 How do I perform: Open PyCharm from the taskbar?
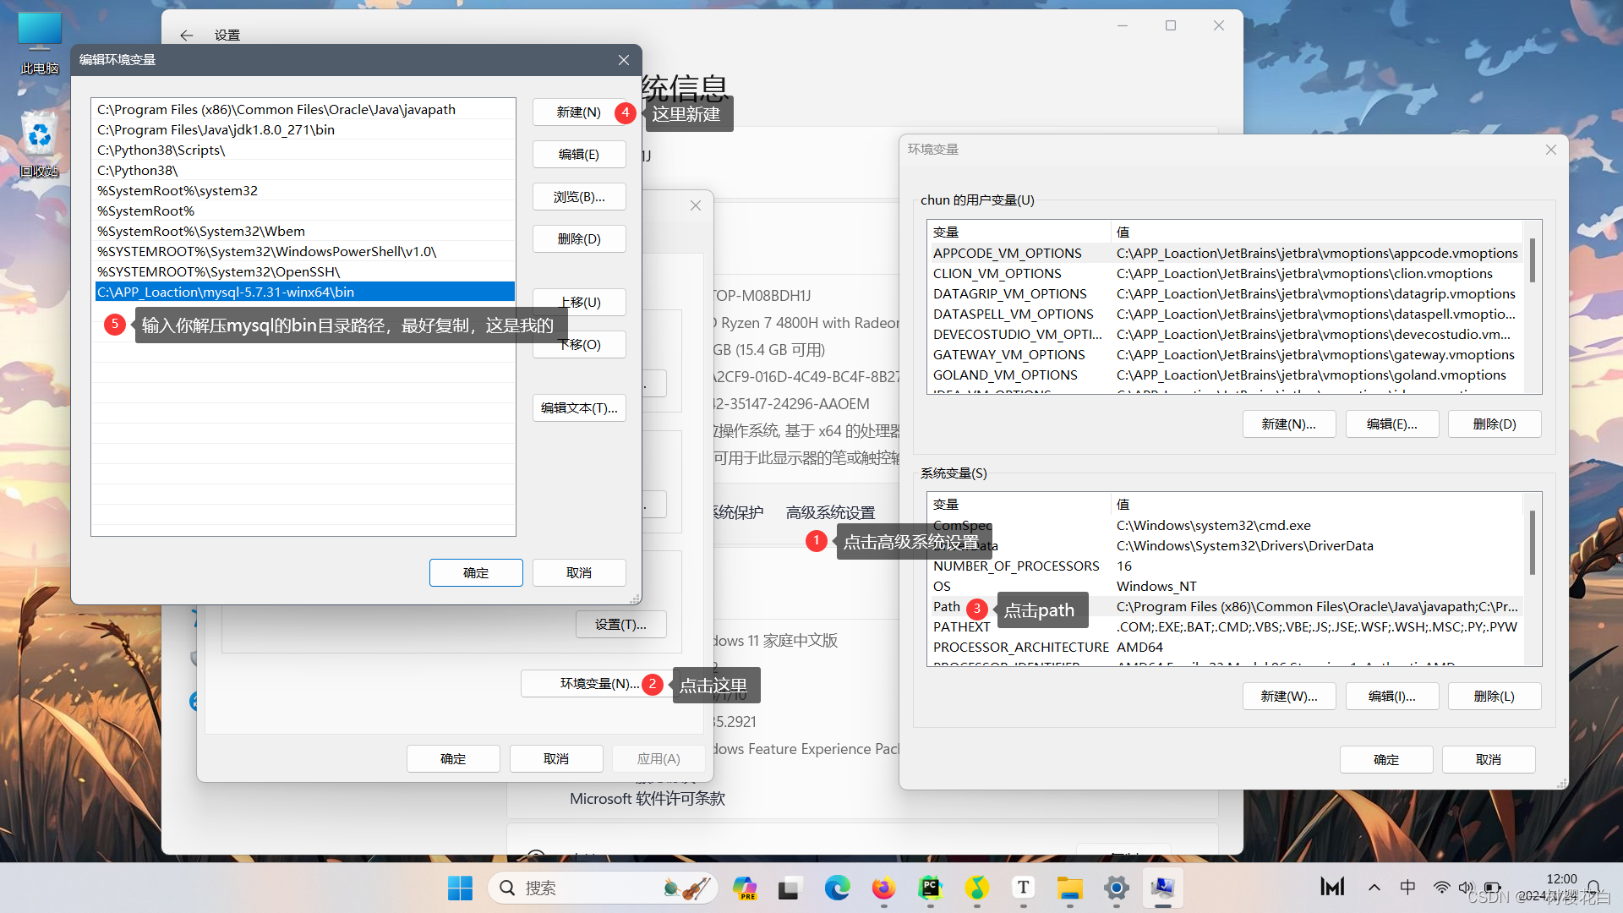coord(930,888)
